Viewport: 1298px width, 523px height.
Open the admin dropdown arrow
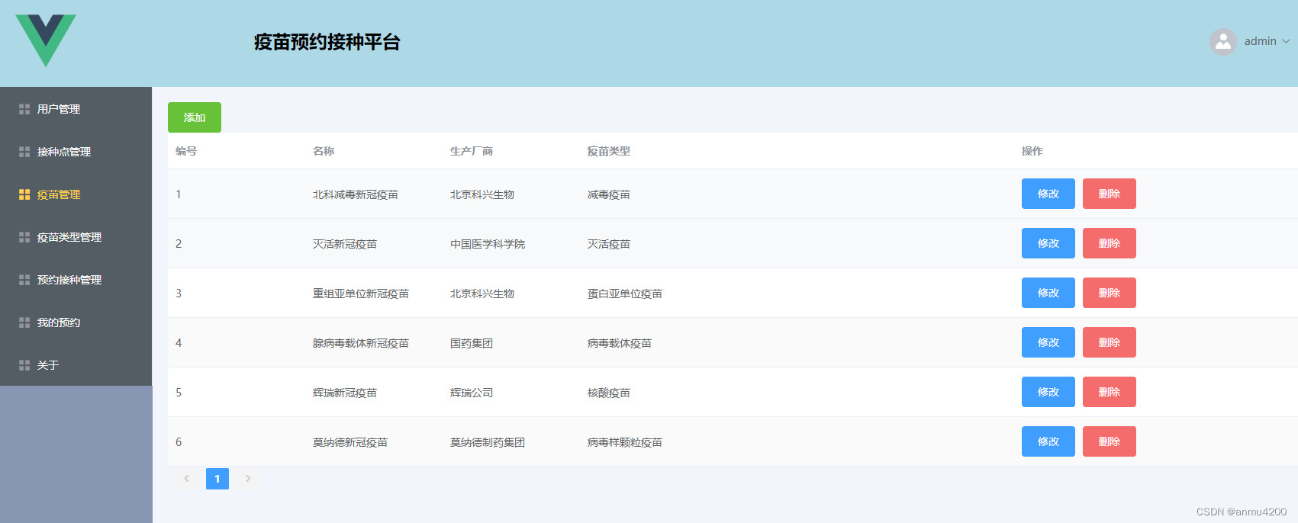tap(1286, 41)
